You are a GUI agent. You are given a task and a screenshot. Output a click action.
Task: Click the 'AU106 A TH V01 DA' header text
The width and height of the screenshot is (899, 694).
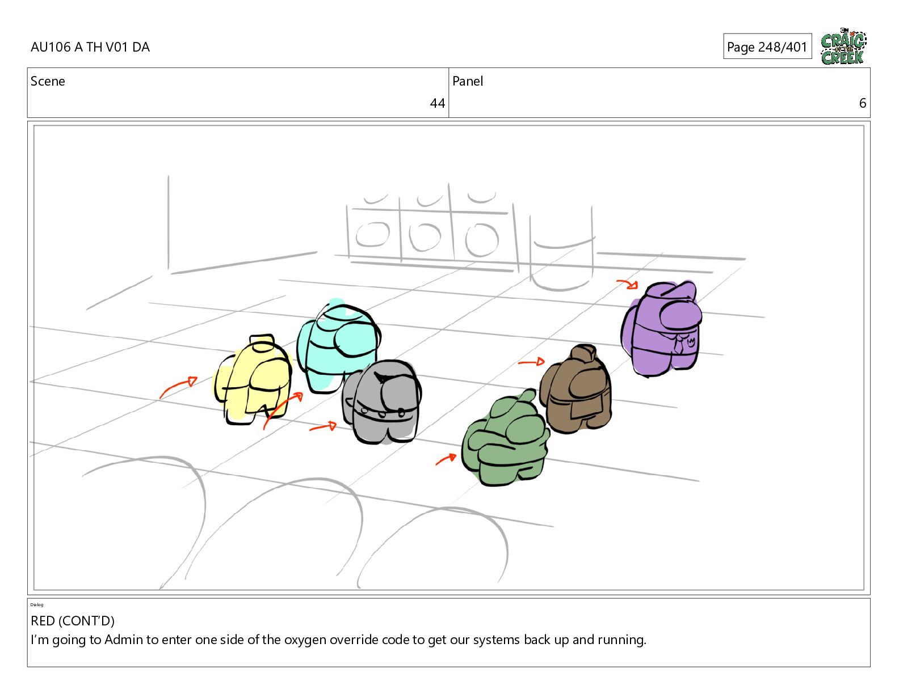[x=90, y=47]
